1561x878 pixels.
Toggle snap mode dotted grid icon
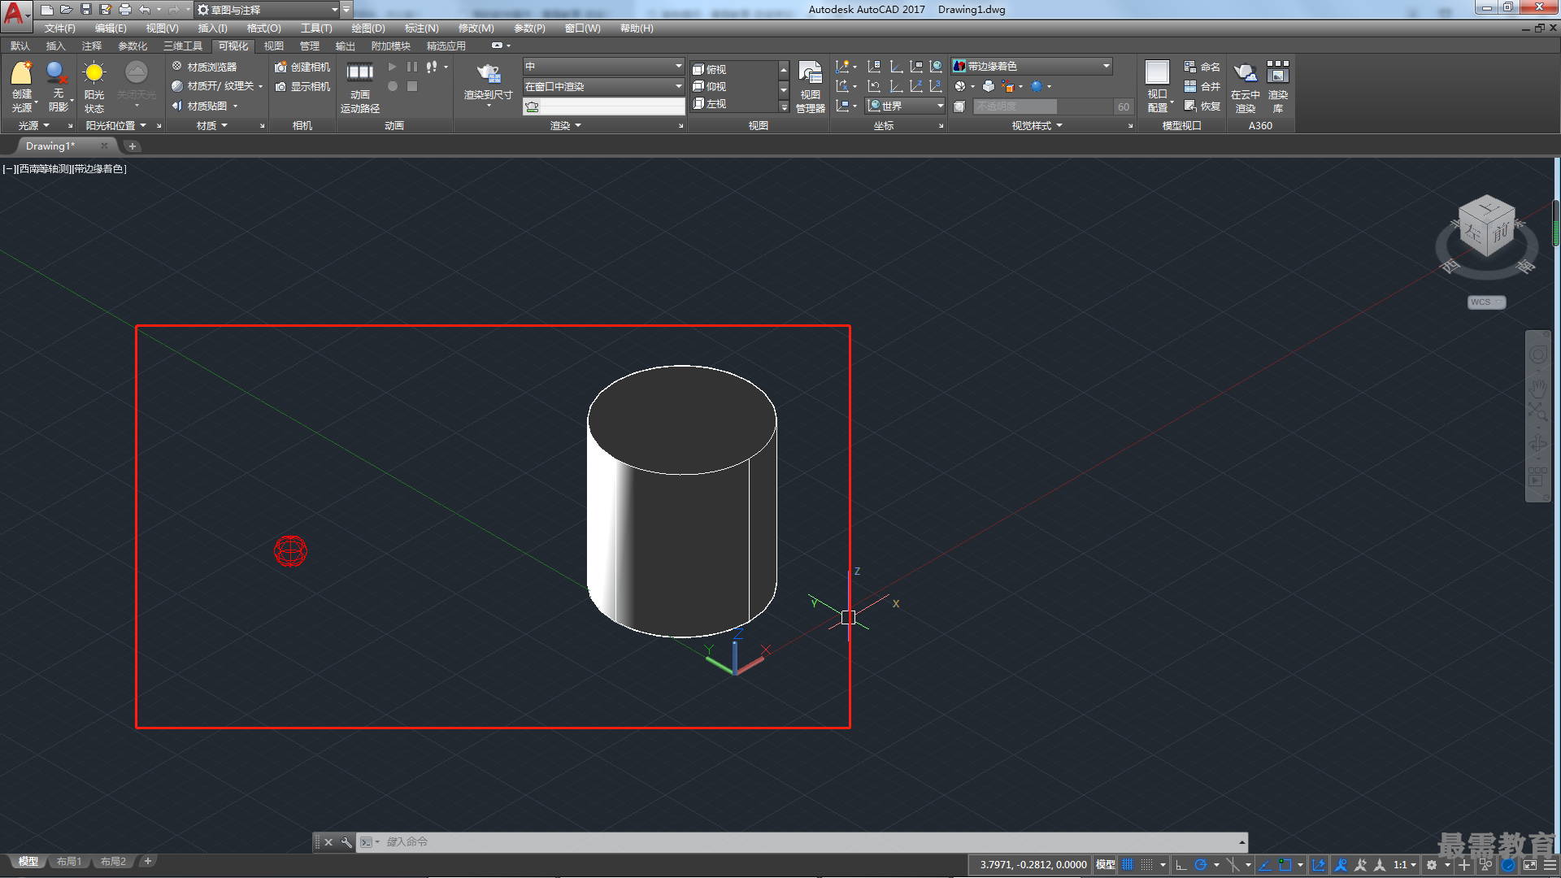[x=1147, y=864]
